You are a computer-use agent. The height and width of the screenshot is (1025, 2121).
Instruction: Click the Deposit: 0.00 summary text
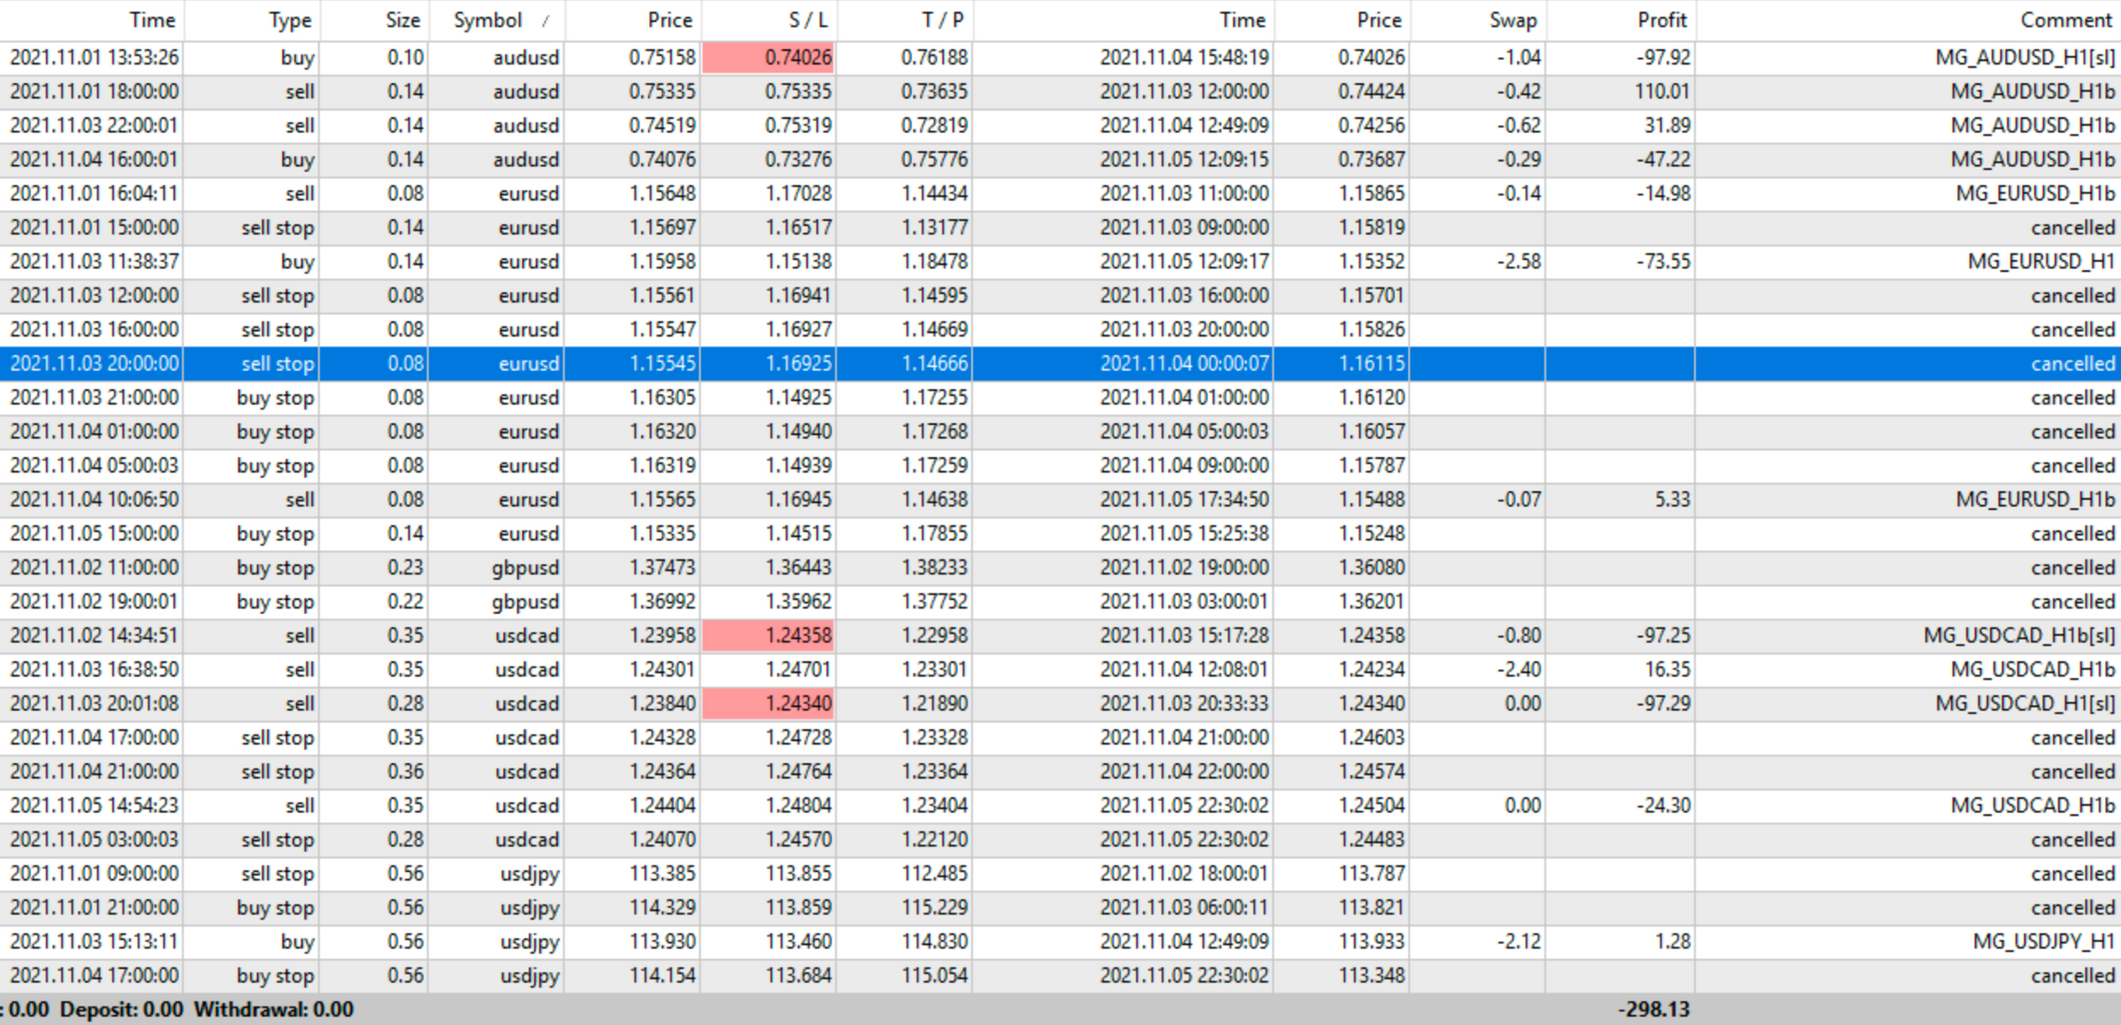121,1008
